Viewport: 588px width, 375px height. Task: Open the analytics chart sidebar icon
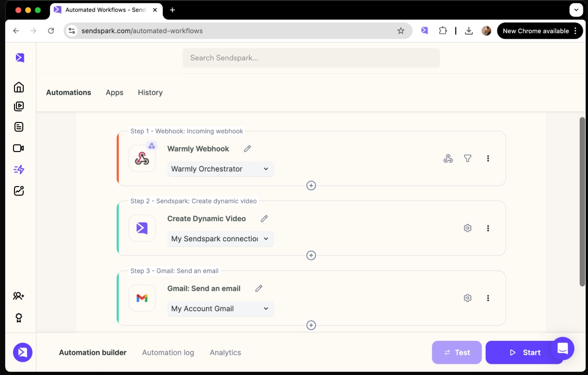click(19, 191)
